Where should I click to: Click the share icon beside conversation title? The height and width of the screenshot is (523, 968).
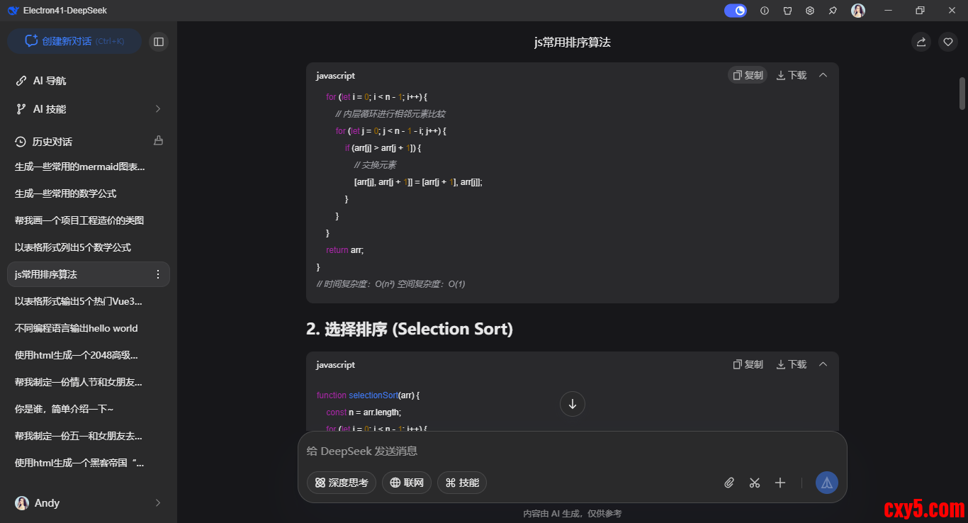[921, 42]
